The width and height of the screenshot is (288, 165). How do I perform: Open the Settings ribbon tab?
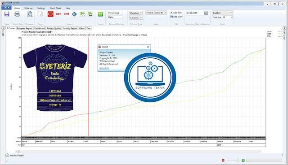pos(41,8)
